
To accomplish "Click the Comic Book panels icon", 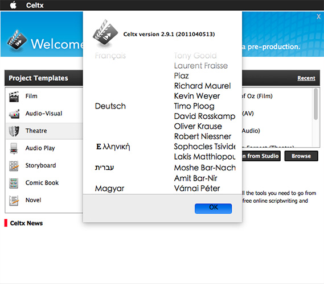I will pos(14,183).
